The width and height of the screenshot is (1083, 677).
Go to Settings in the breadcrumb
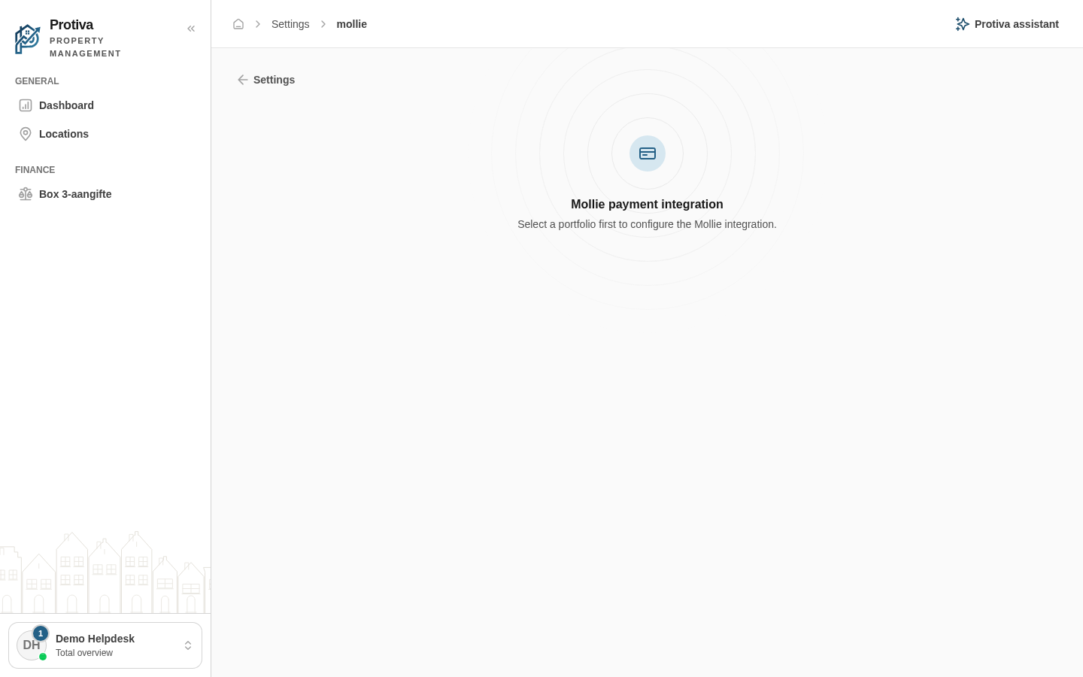(290, 24)
